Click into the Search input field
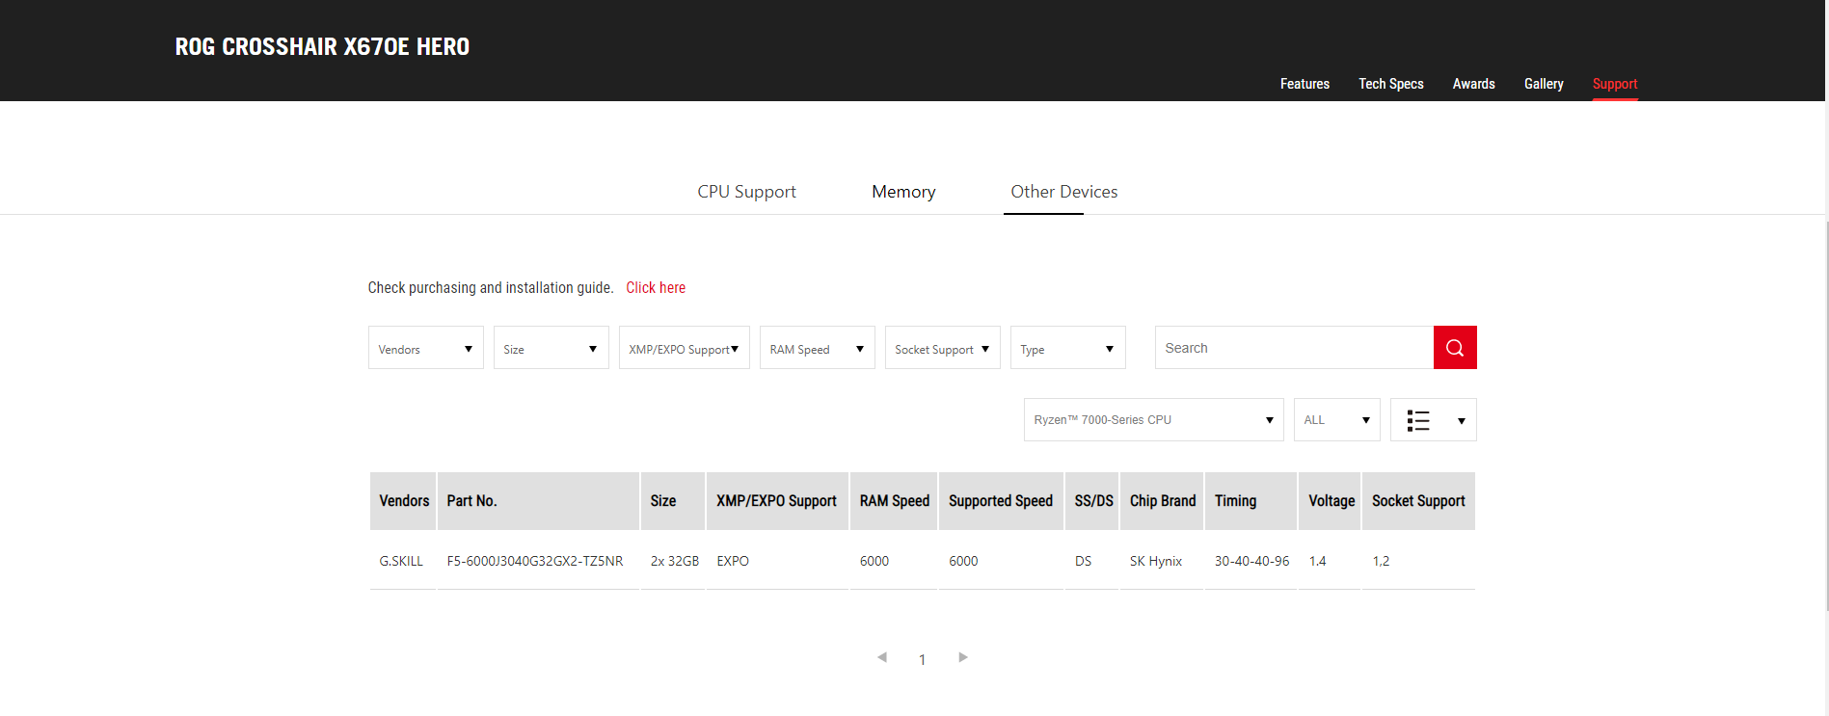Screen dimensions: 1829x716 (x=1294, y=348)
